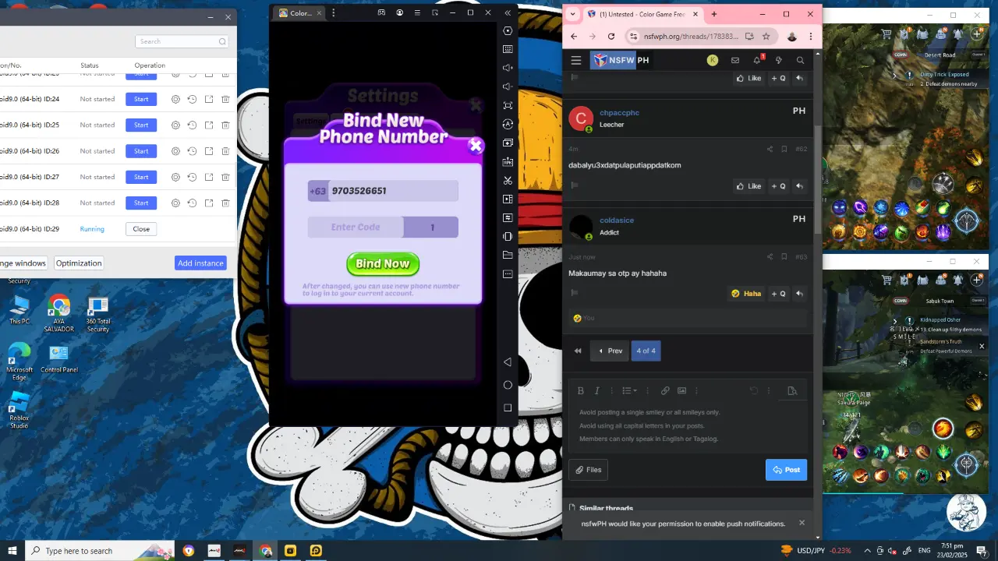Click the Bind Now green button
The height and width of the screenshot is (561, 998).
[x=383, y=263]
